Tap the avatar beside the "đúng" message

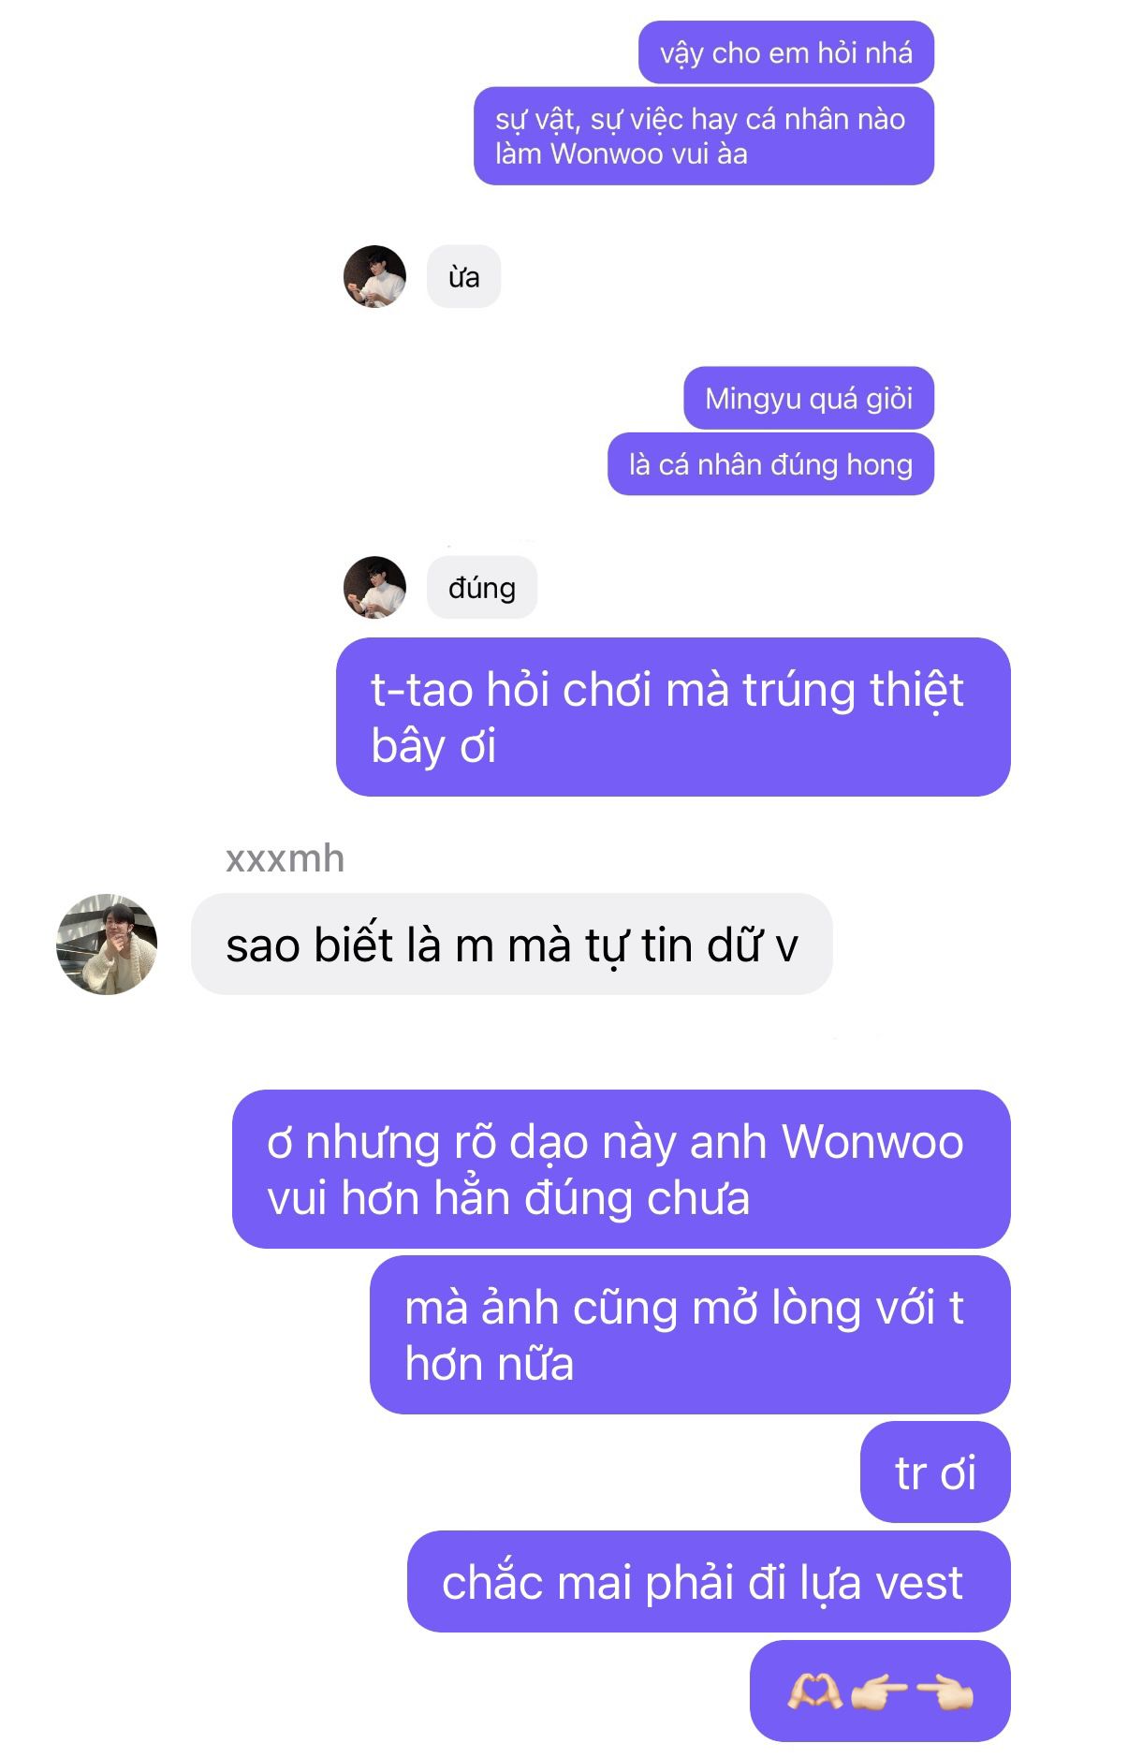point(374,588)
